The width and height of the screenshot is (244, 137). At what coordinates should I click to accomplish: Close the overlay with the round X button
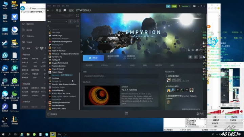click(x=210, y=76)
